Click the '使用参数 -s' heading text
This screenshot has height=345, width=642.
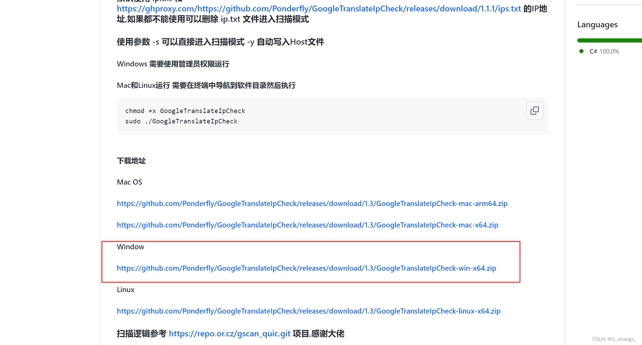tap(220, 42)
